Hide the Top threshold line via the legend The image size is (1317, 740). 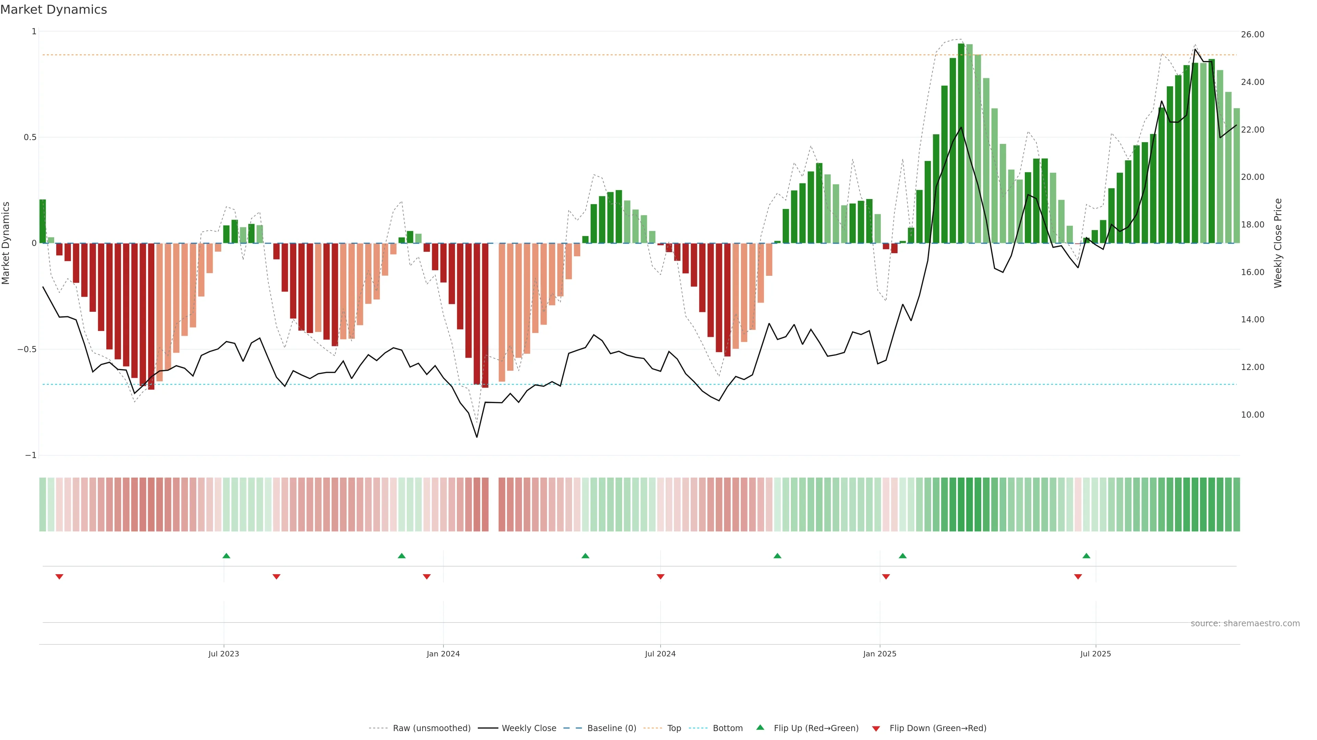674,728
